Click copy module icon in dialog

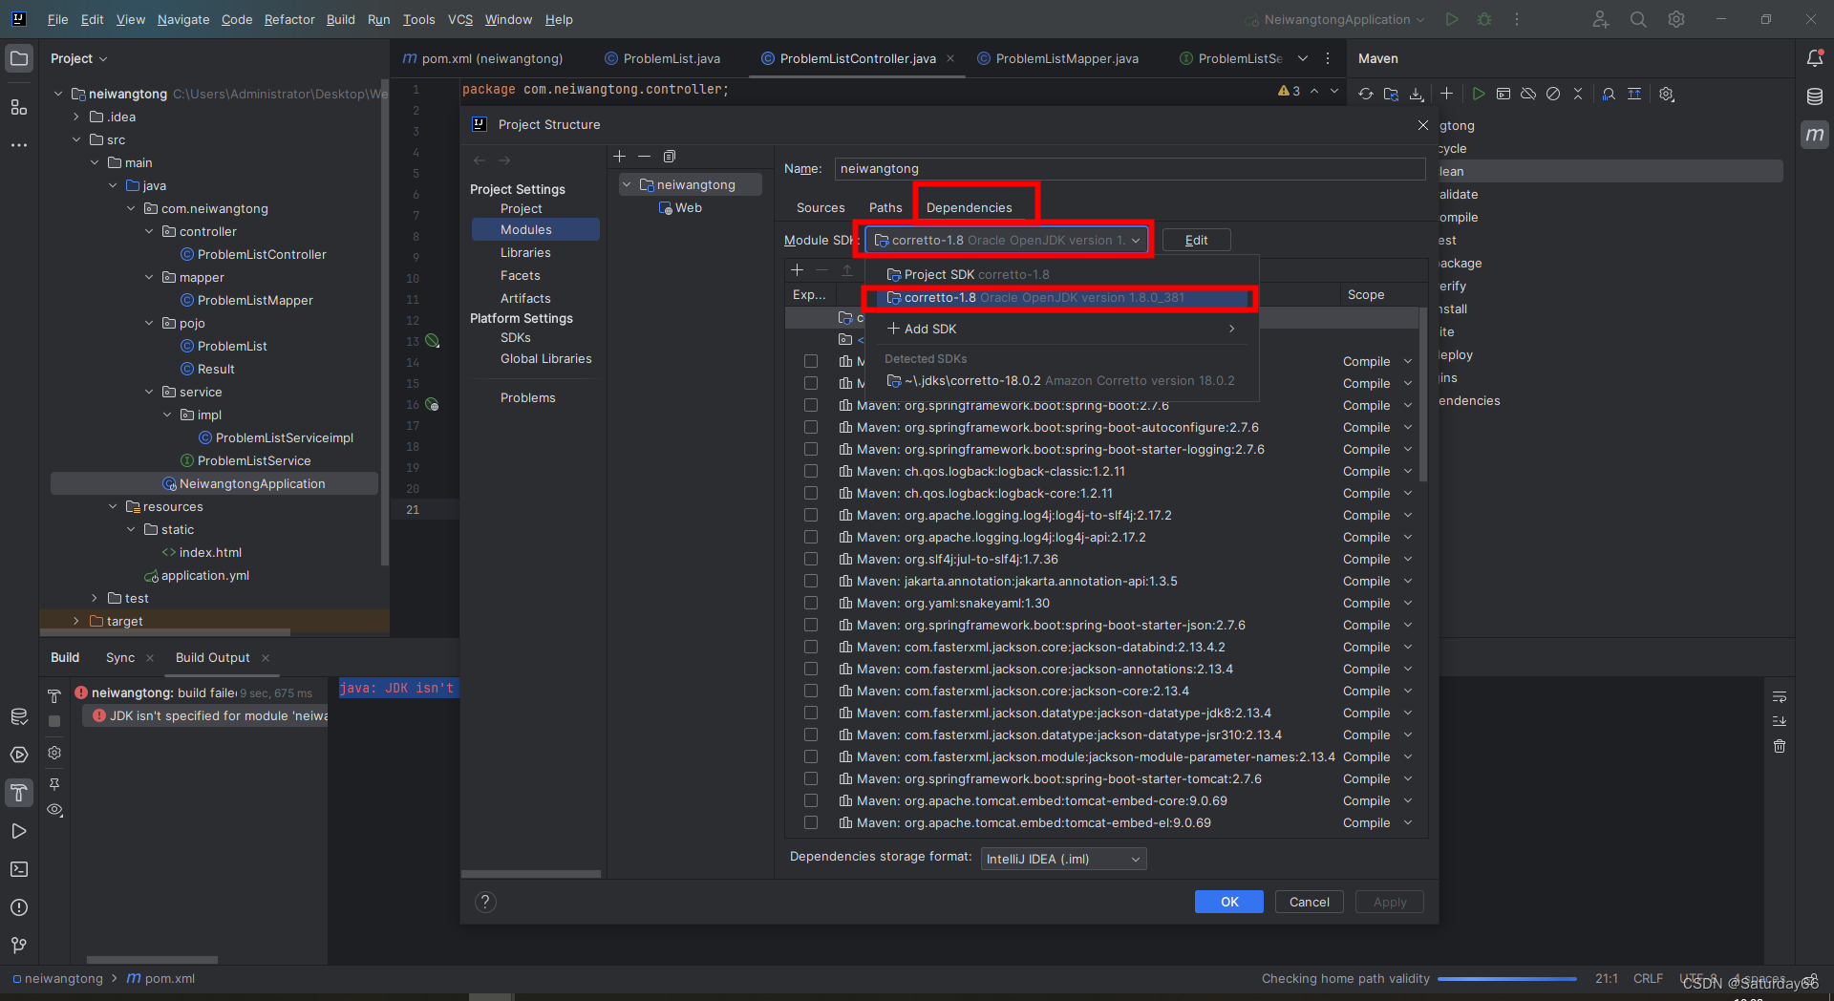(x=670, y=156)
